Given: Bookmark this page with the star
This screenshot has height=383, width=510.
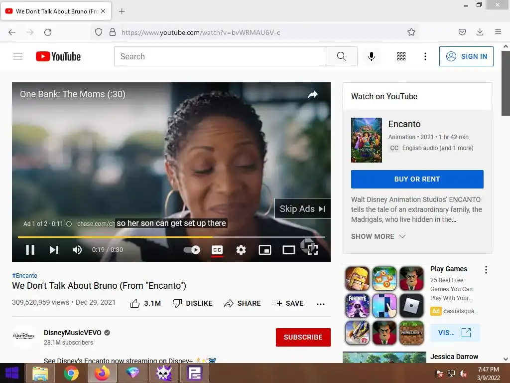Looking at the screenshot, I should 411,32.
